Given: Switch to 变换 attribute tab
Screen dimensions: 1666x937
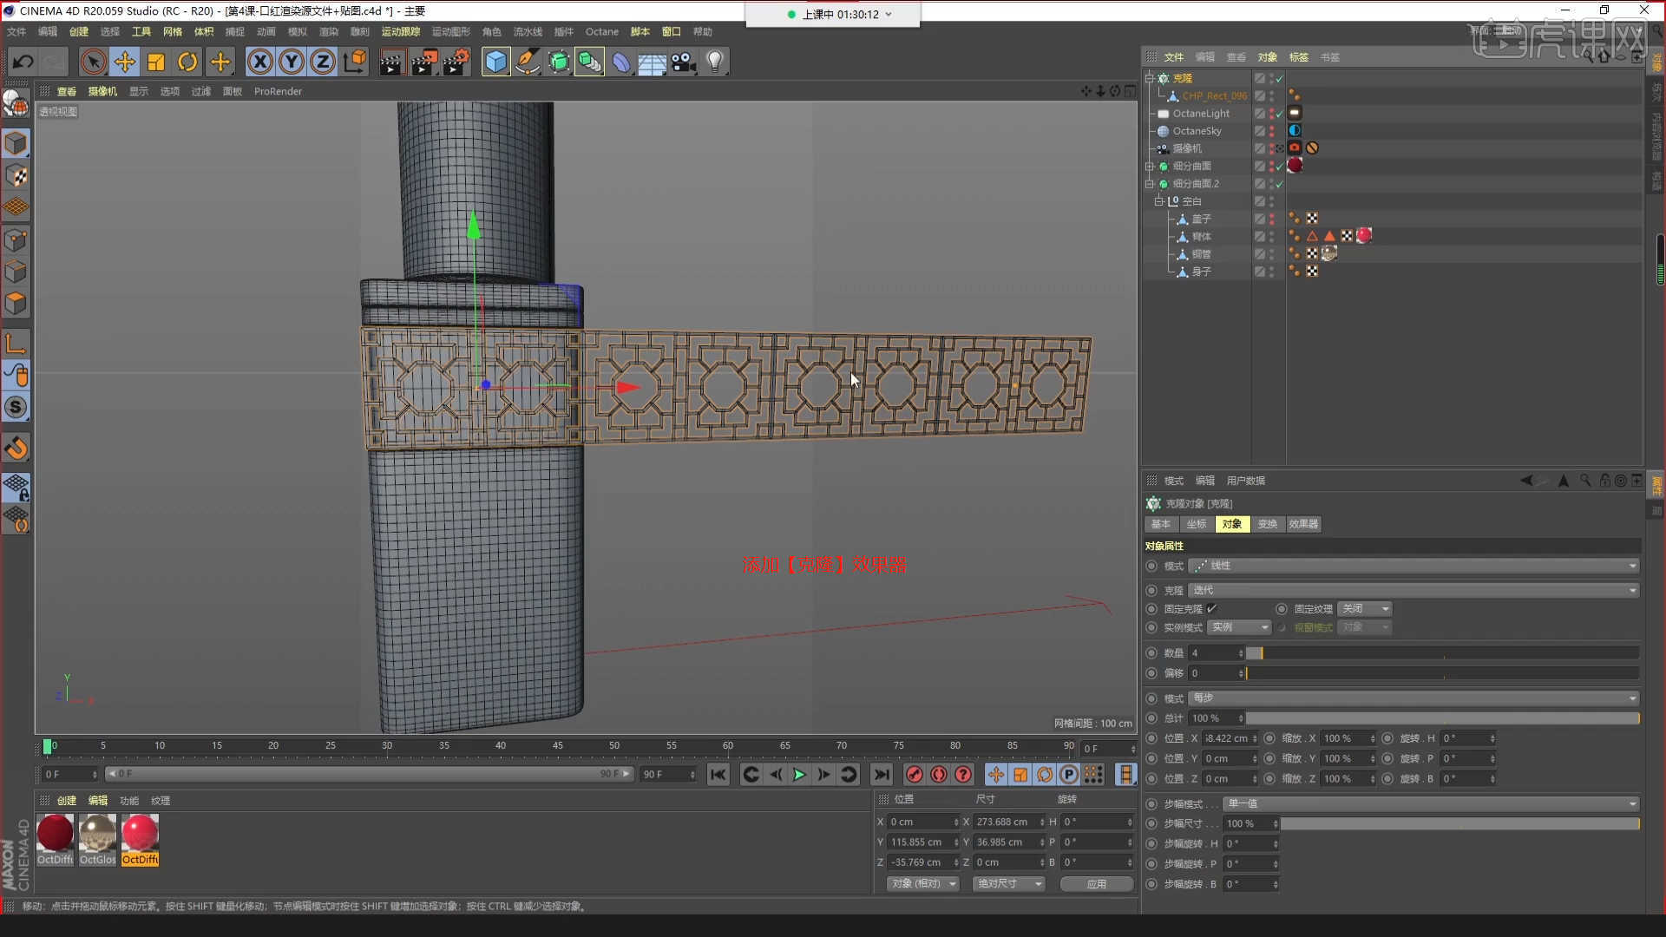Looking at the screenshot, I should [1268, 524].
